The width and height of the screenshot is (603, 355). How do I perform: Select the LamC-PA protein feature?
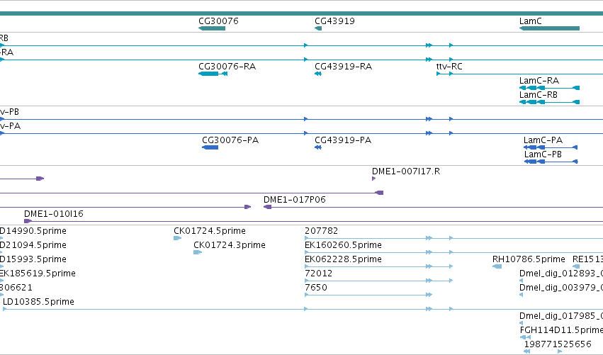551,147
